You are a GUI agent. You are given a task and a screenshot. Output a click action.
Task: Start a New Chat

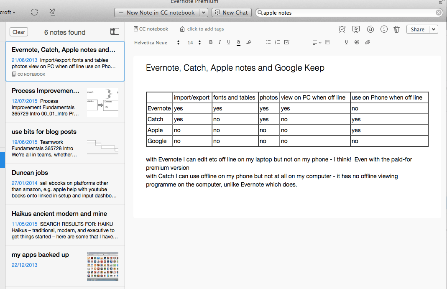tap(232, 13)
